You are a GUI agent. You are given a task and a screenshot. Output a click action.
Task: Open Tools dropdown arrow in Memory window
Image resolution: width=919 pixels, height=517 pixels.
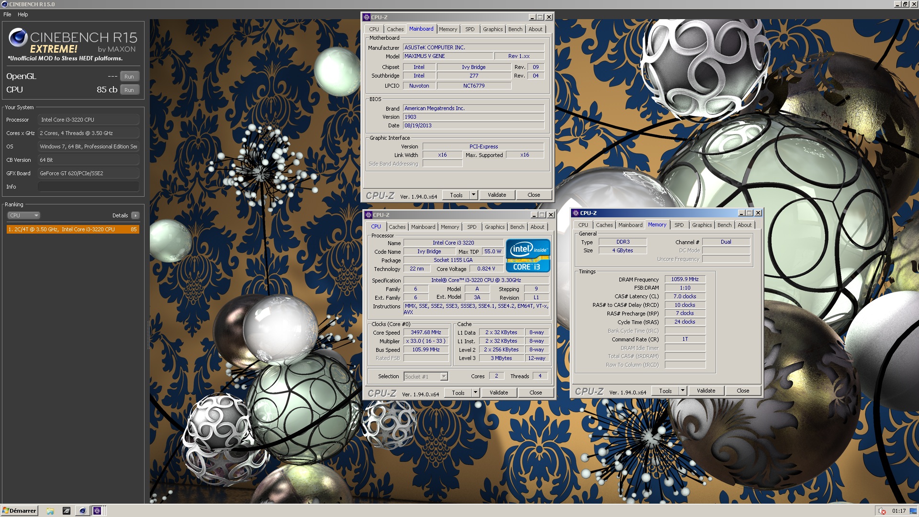683,391
